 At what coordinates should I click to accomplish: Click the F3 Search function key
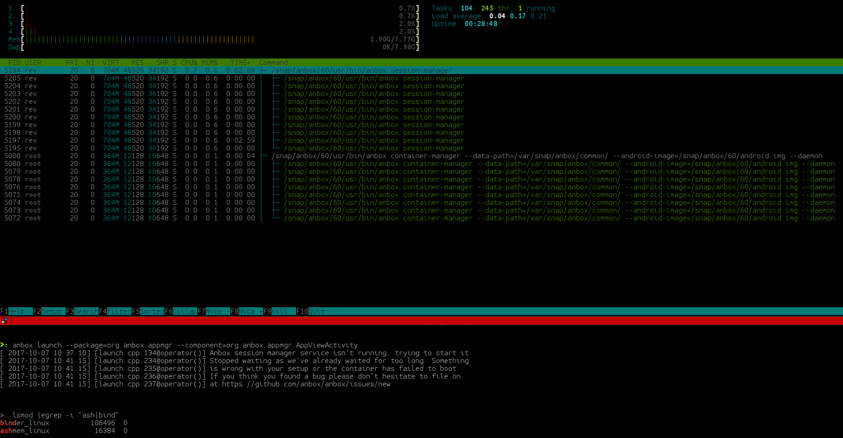82,311
